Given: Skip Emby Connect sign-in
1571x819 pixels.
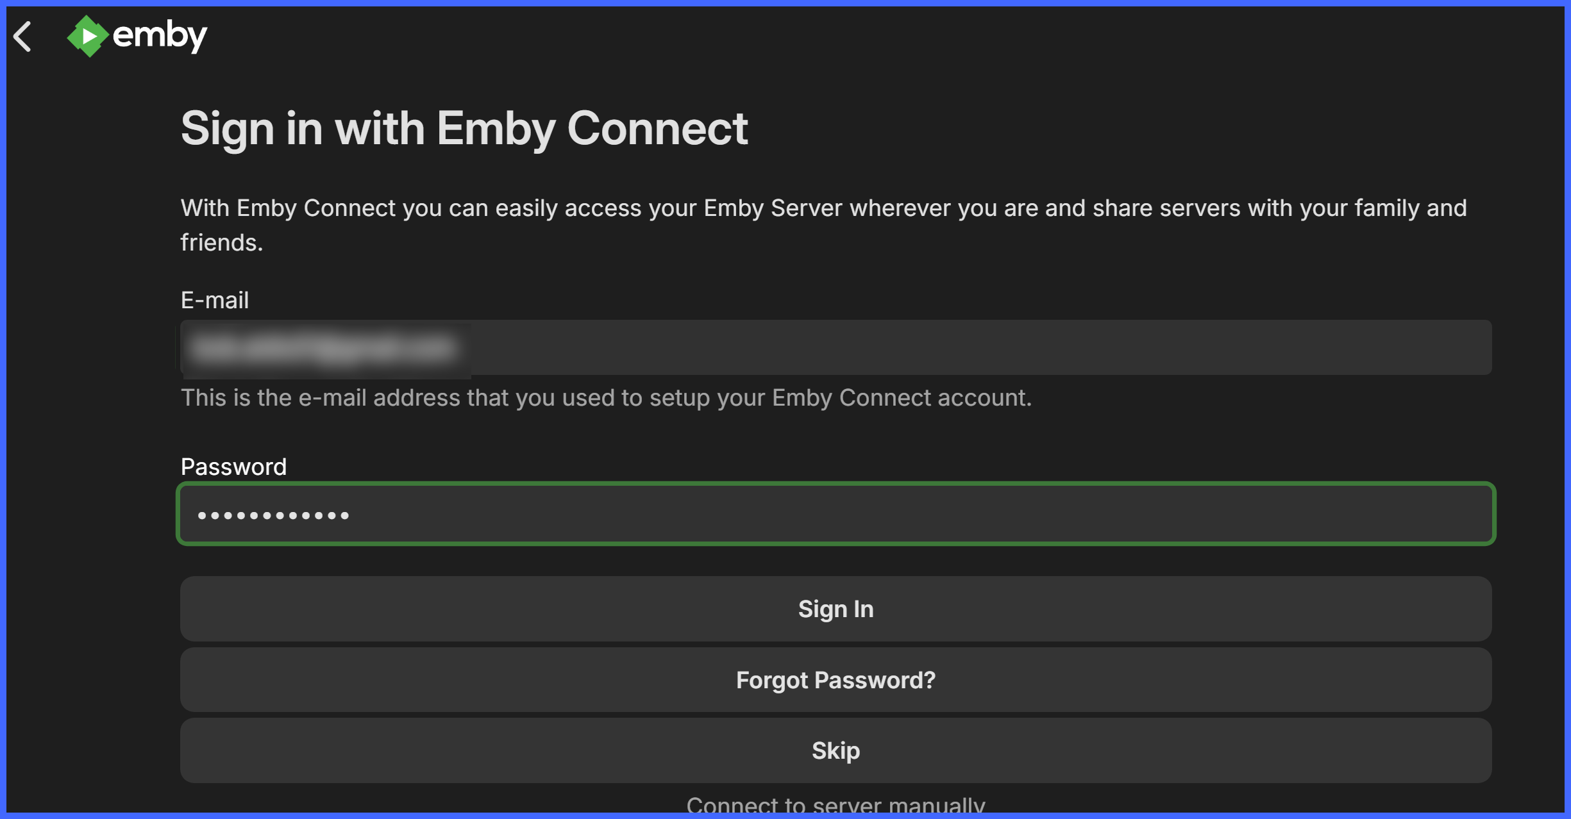Looking at the screenshot, I should point(836,750).
